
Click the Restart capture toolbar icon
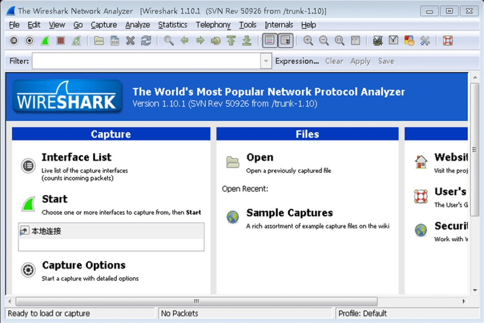point(76,40)
